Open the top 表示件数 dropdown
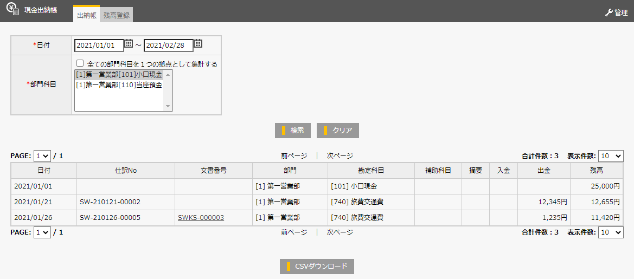 [x=611, y=156]
